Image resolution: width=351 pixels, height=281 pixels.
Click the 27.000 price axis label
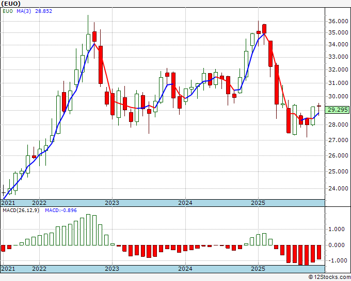338,140
